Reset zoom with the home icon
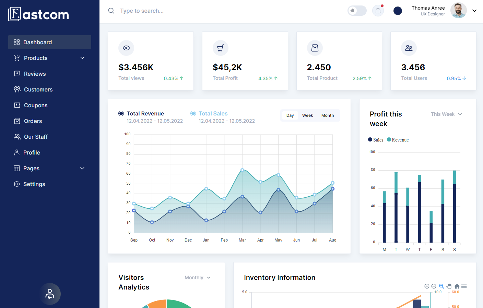The width and height of the screenshot is (483, 308). (x=457, y=286)
